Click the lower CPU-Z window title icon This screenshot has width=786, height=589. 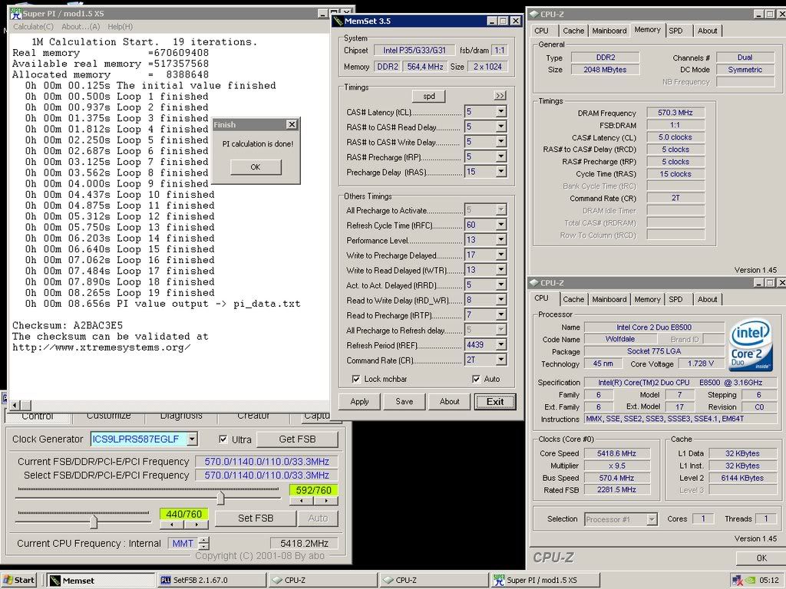534,283
